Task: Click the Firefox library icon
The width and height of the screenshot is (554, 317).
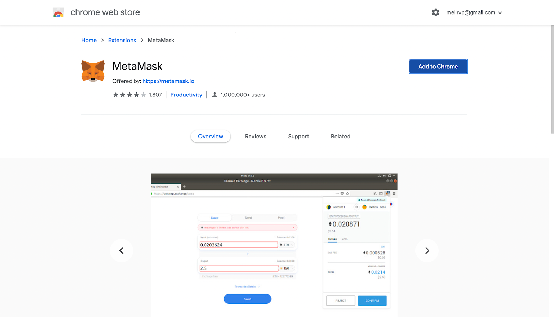Action: (x=375, y=194)
